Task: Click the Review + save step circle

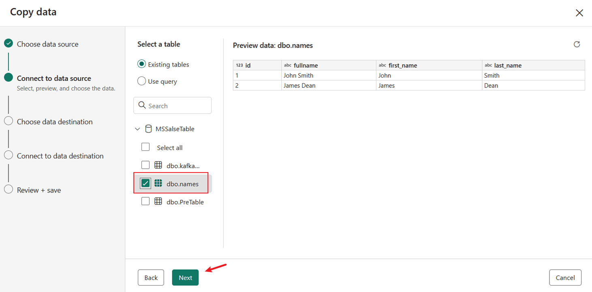Action: [9, 189]
